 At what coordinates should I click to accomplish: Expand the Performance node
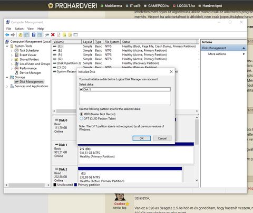coord(12,69)
